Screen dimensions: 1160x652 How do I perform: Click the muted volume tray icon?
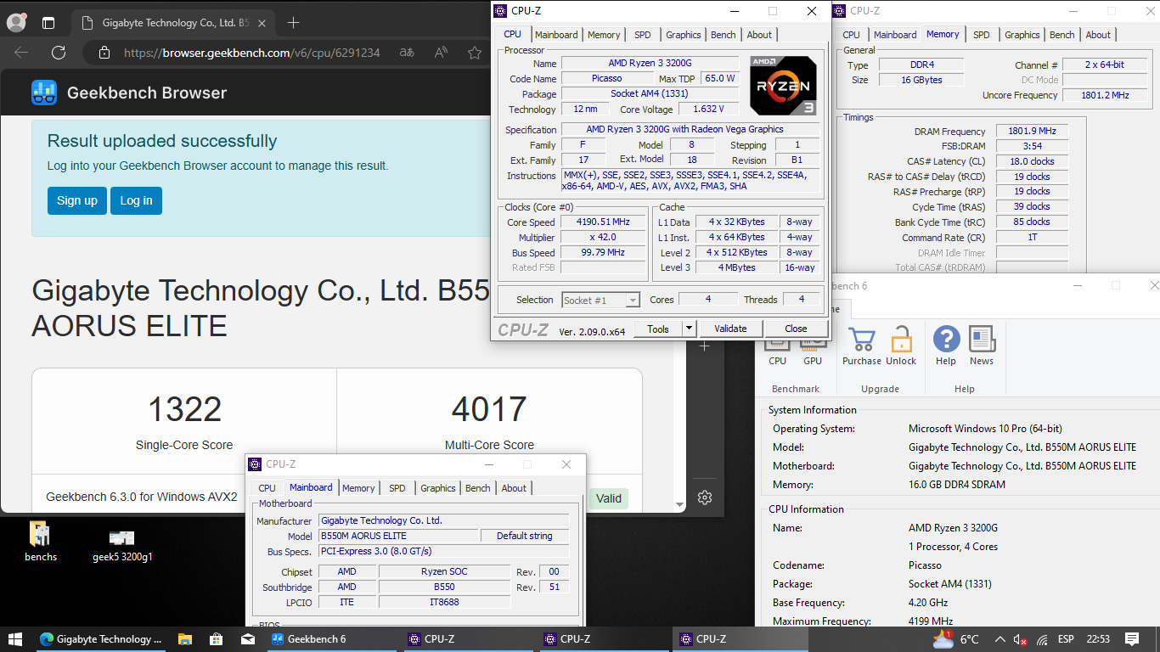point(1021,639)
